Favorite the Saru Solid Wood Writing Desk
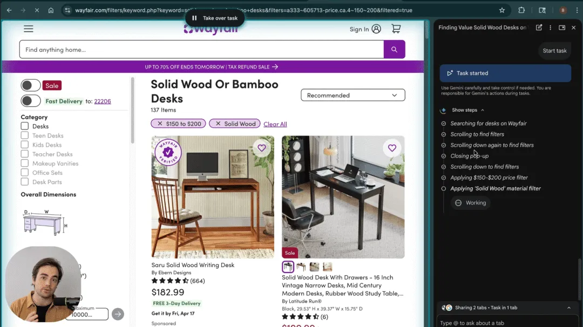The image size is (583, 327). [262, 148]
